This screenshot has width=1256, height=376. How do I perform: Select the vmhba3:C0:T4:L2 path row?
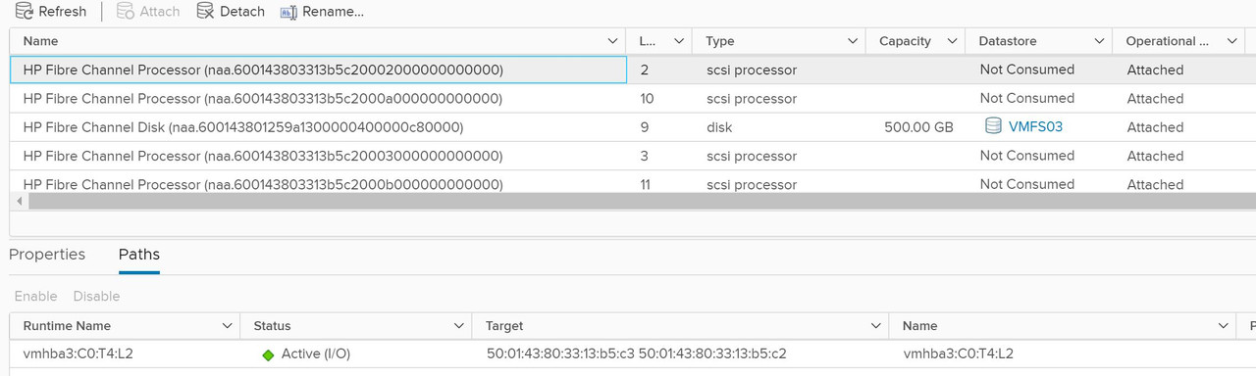(628, 354)
